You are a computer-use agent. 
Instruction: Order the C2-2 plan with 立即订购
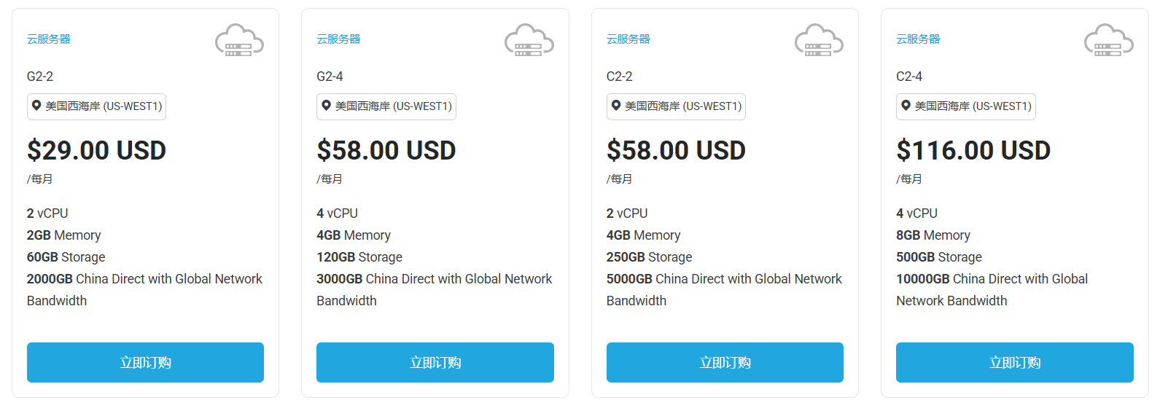(x=725, y=362)
